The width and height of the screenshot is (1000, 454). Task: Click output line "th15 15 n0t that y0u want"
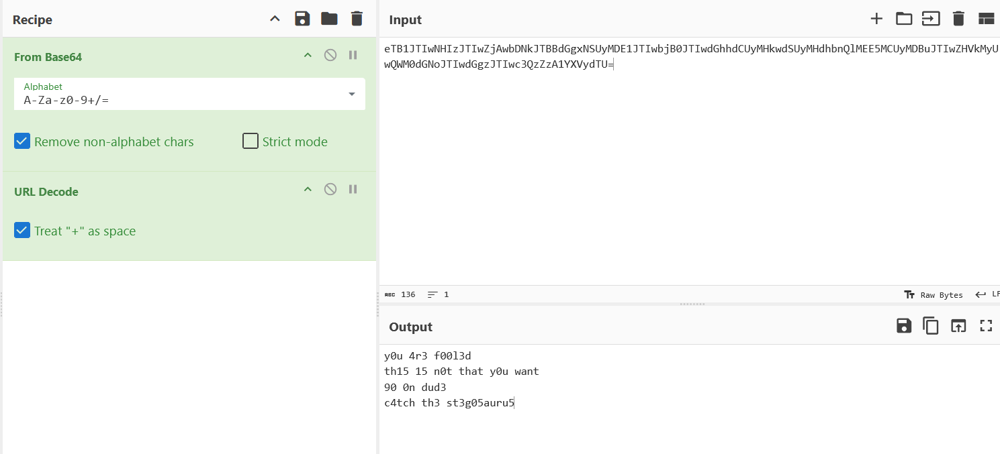461,371
